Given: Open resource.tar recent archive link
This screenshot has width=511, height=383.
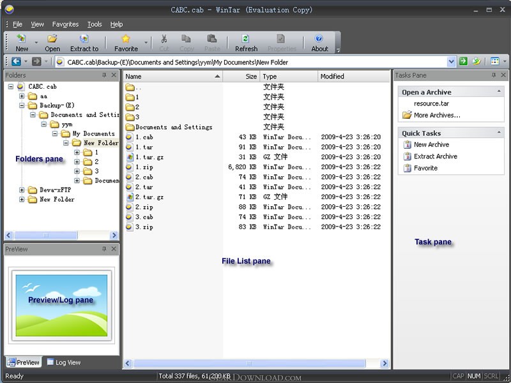Looking at the screenshot, I should tap(431, 103).
